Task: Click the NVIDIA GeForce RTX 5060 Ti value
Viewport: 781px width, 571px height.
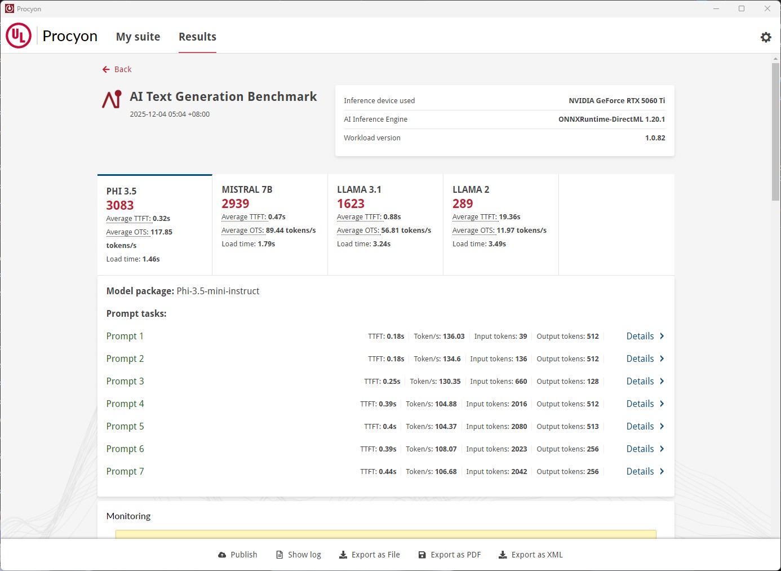Action: coord(617,101)
